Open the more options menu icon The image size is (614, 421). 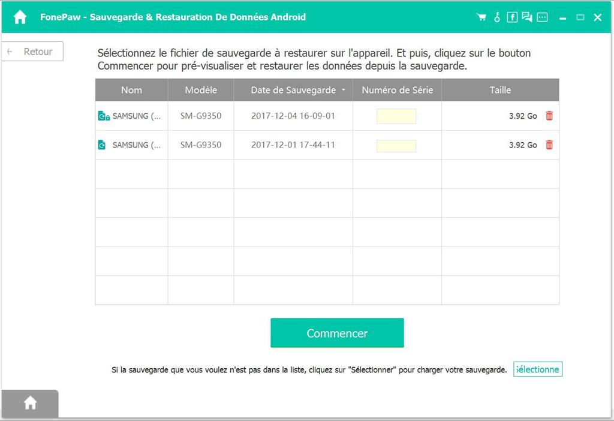click(542, 17)
